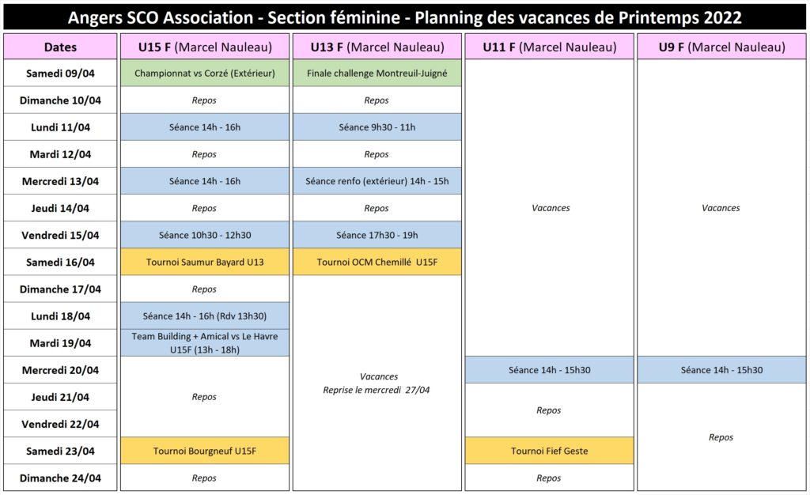The image size is (810, 495).
Task: Click the Finale challenge Montreuil-Juigné cell
Action: click(377, 74)
